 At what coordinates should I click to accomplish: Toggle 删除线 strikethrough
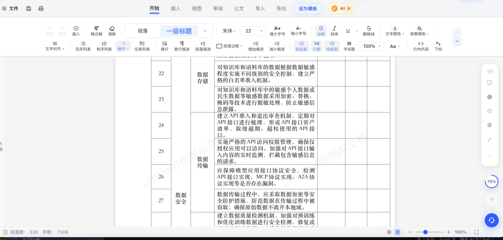(x=368, y=31)
